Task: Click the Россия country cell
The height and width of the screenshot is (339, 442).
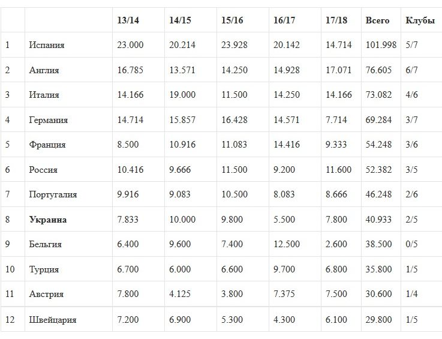Action: pyautogui.click(x=43, y=170)
